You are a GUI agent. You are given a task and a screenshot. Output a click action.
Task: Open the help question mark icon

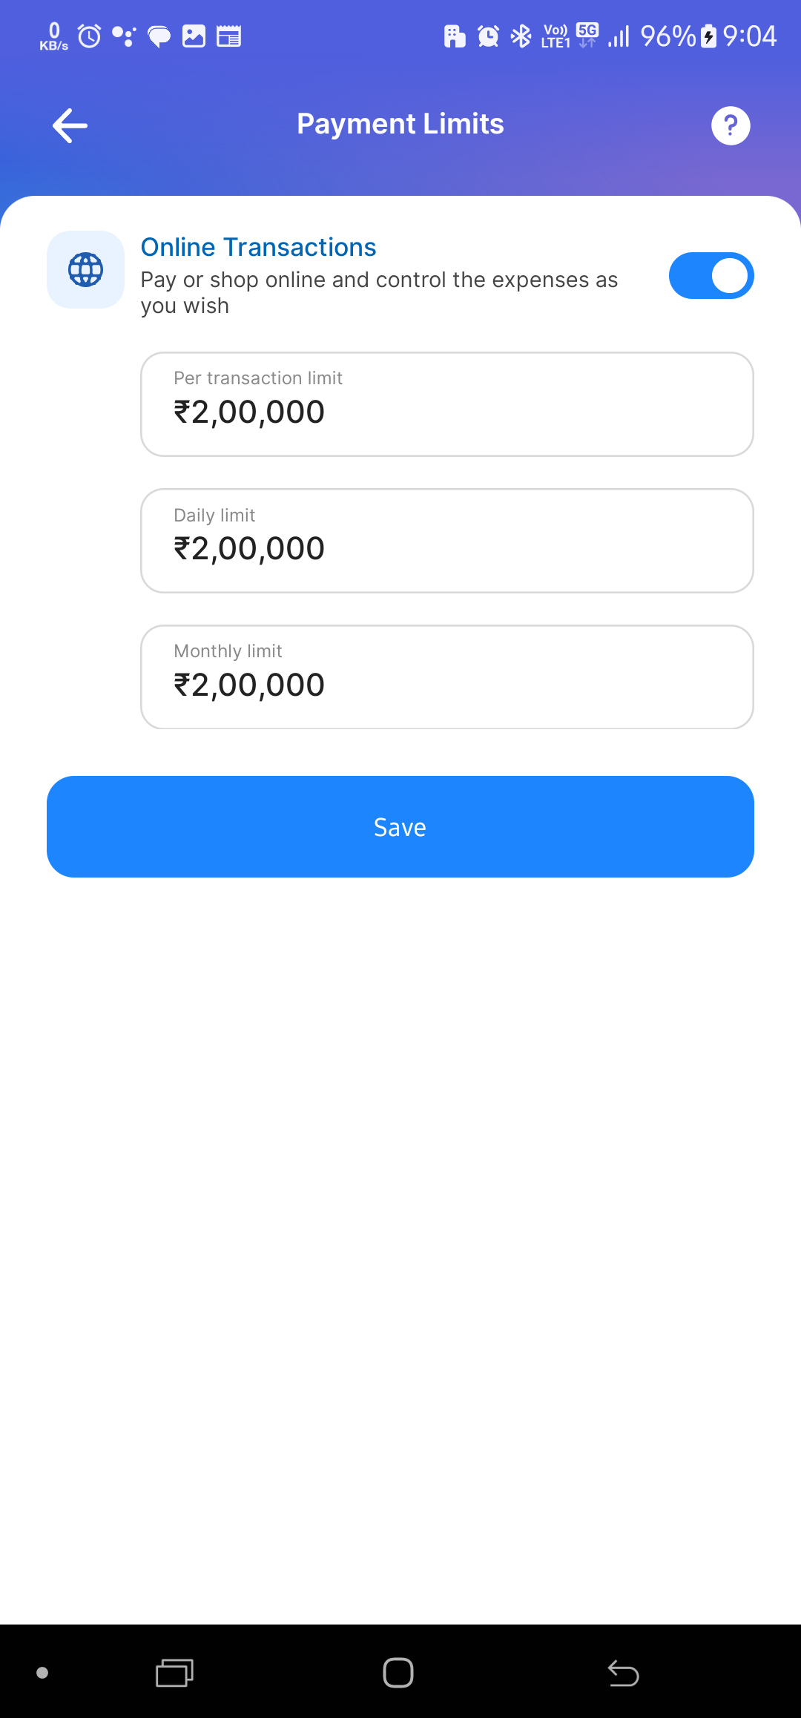tap(731, 125)
